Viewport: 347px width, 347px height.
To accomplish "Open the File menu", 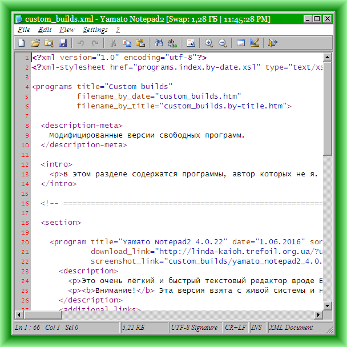I will tap(24, 30).
